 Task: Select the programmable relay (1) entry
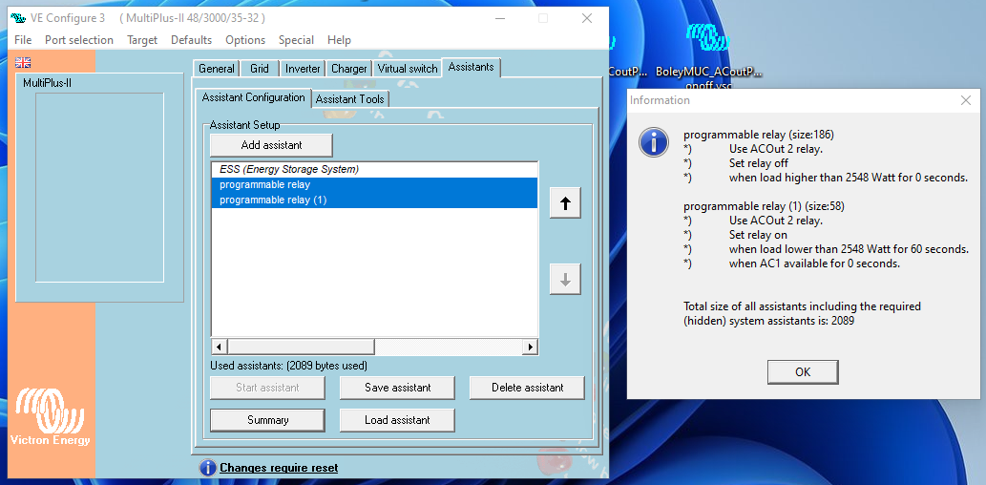(273, 200)
